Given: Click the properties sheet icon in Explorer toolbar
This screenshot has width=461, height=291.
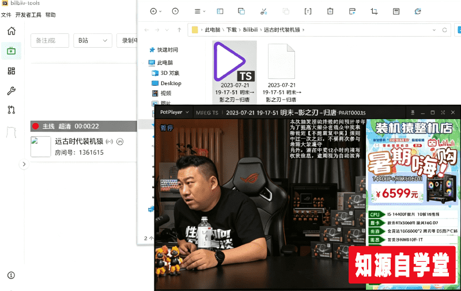Looking at the screenshot, I should click(x=396, y=11).
